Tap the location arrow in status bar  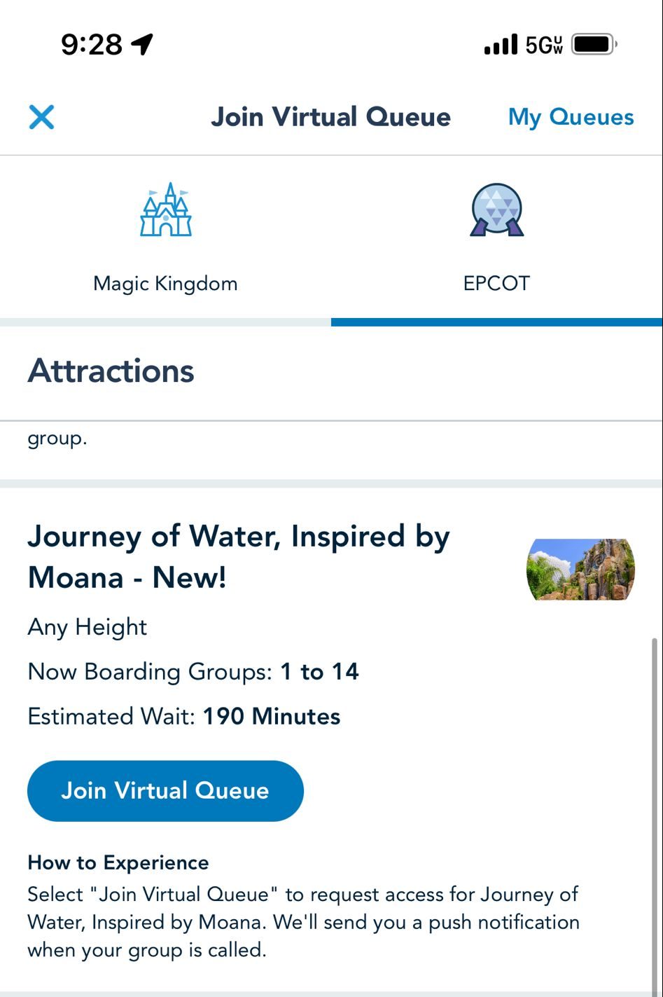click(x=142, y=45)
